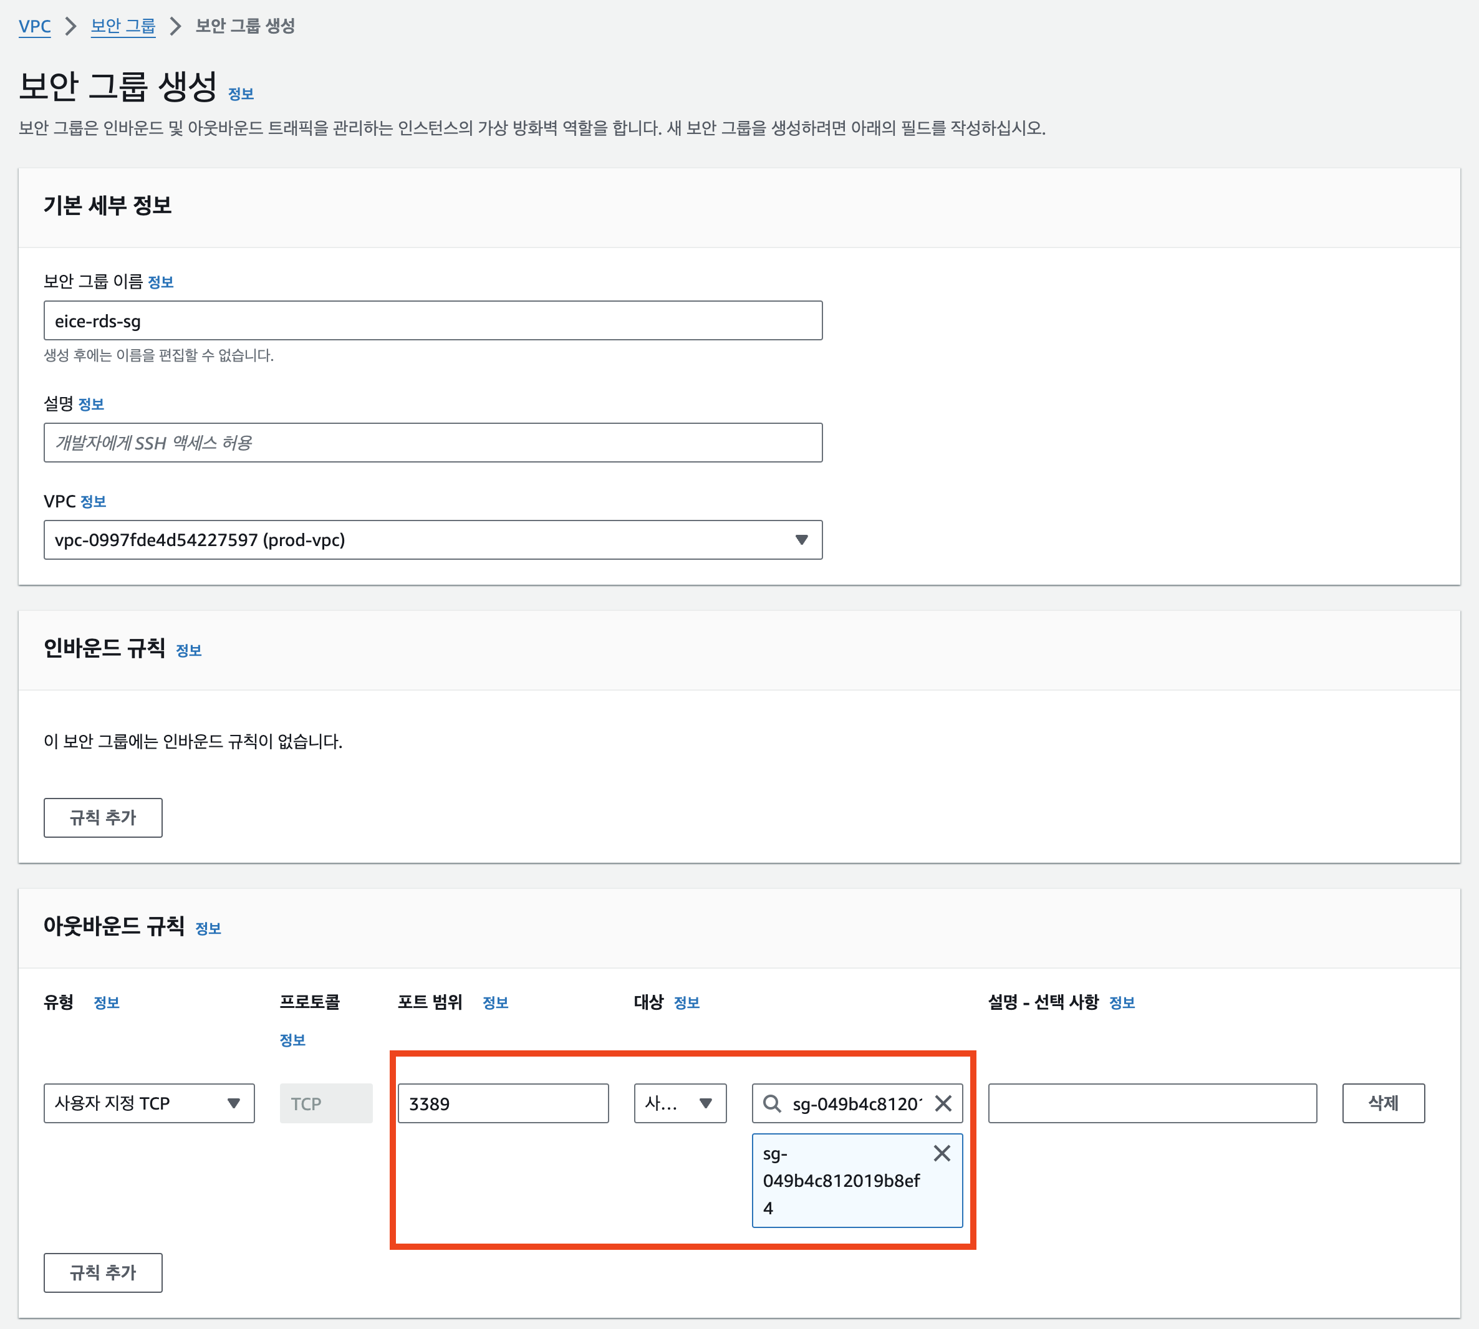Clear the destination search field X icon
Image resolution: width=1479 pixels, height=1329 pixels.
943,1103
